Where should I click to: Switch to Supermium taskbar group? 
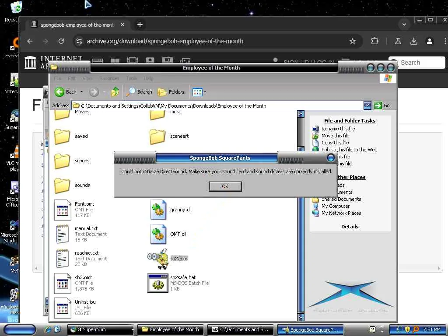click(101, 330)
